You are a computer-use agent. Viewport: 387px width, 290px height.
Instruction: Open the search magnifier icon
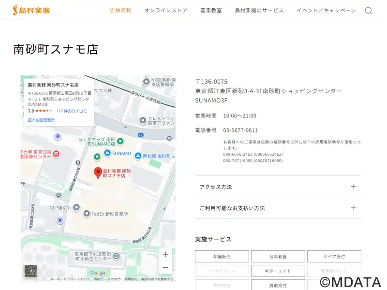click(368, 11)
